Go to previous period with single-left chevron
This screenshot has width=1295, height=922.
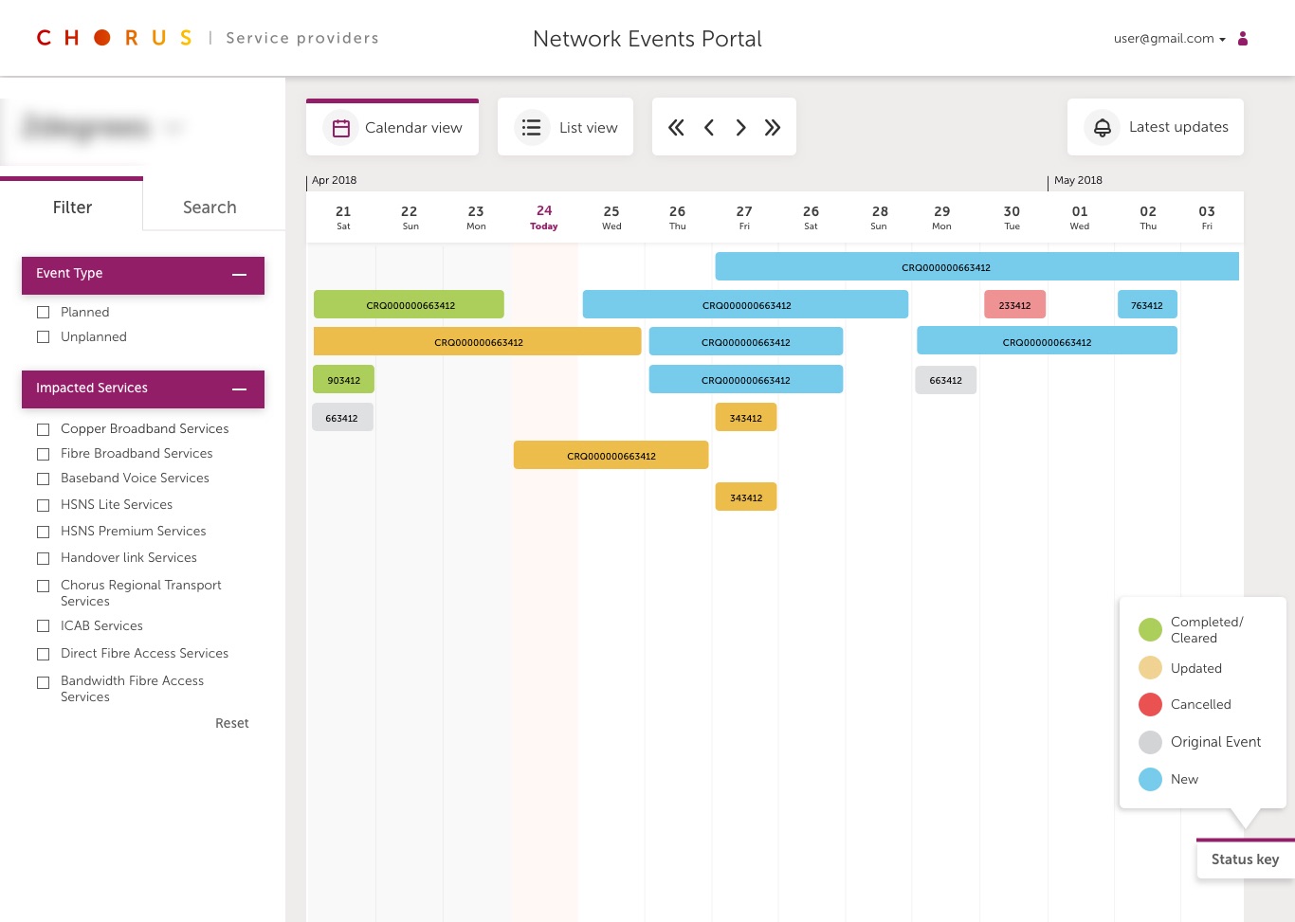(x=708, y=127)
